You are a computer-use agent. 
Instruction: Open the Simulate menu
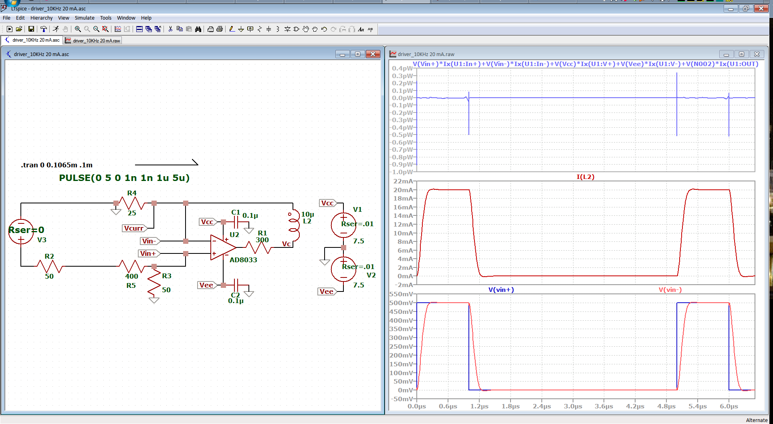85,18
